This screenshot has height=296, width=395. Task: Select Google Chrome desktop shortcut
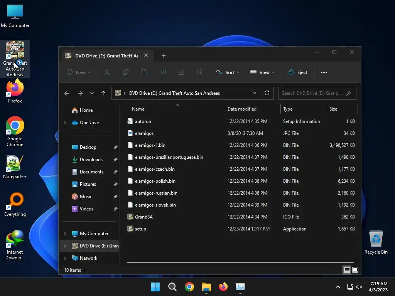tap(15, 131)
